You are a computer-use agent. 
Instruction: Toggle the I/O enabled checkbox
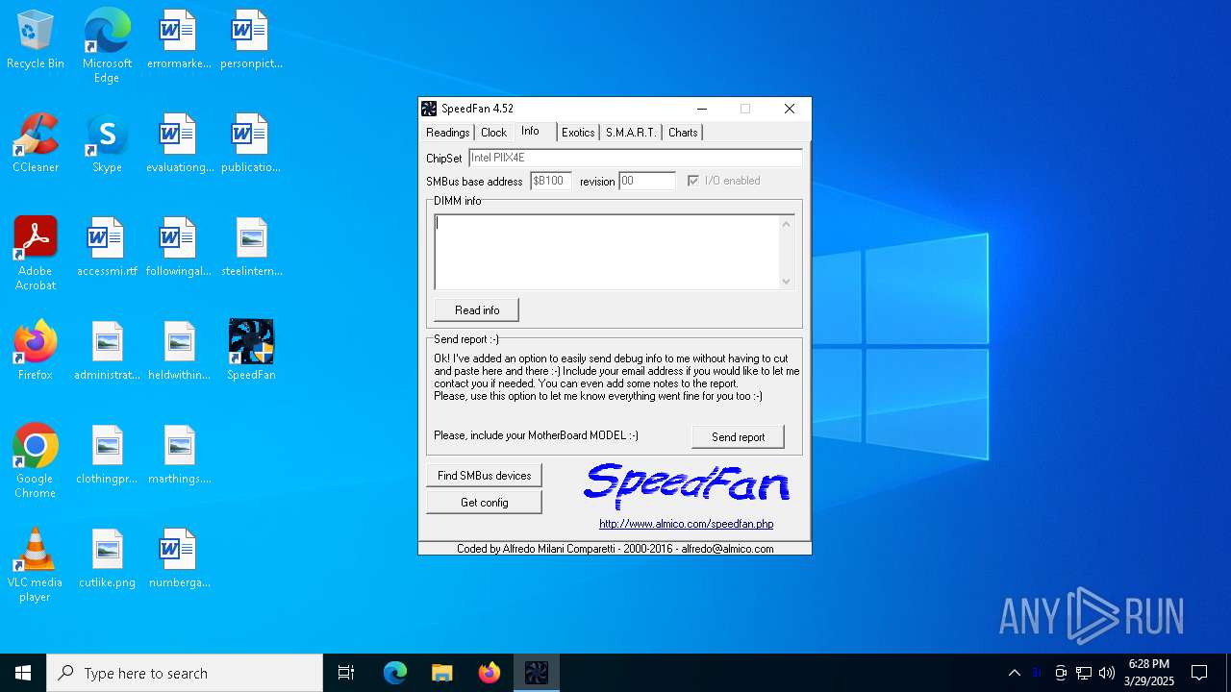(692, 181)
